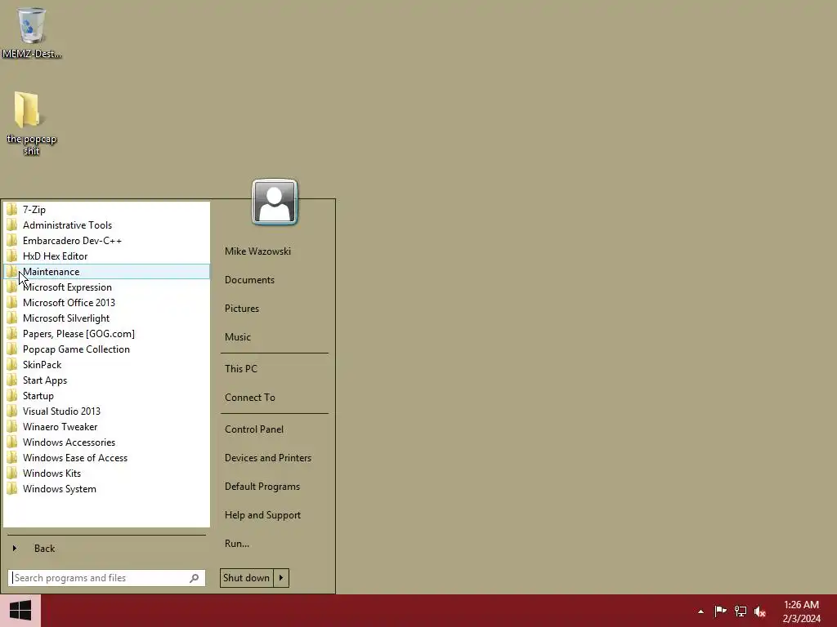Expand Papers, Please [GOG.com] folder

[107, 334]
